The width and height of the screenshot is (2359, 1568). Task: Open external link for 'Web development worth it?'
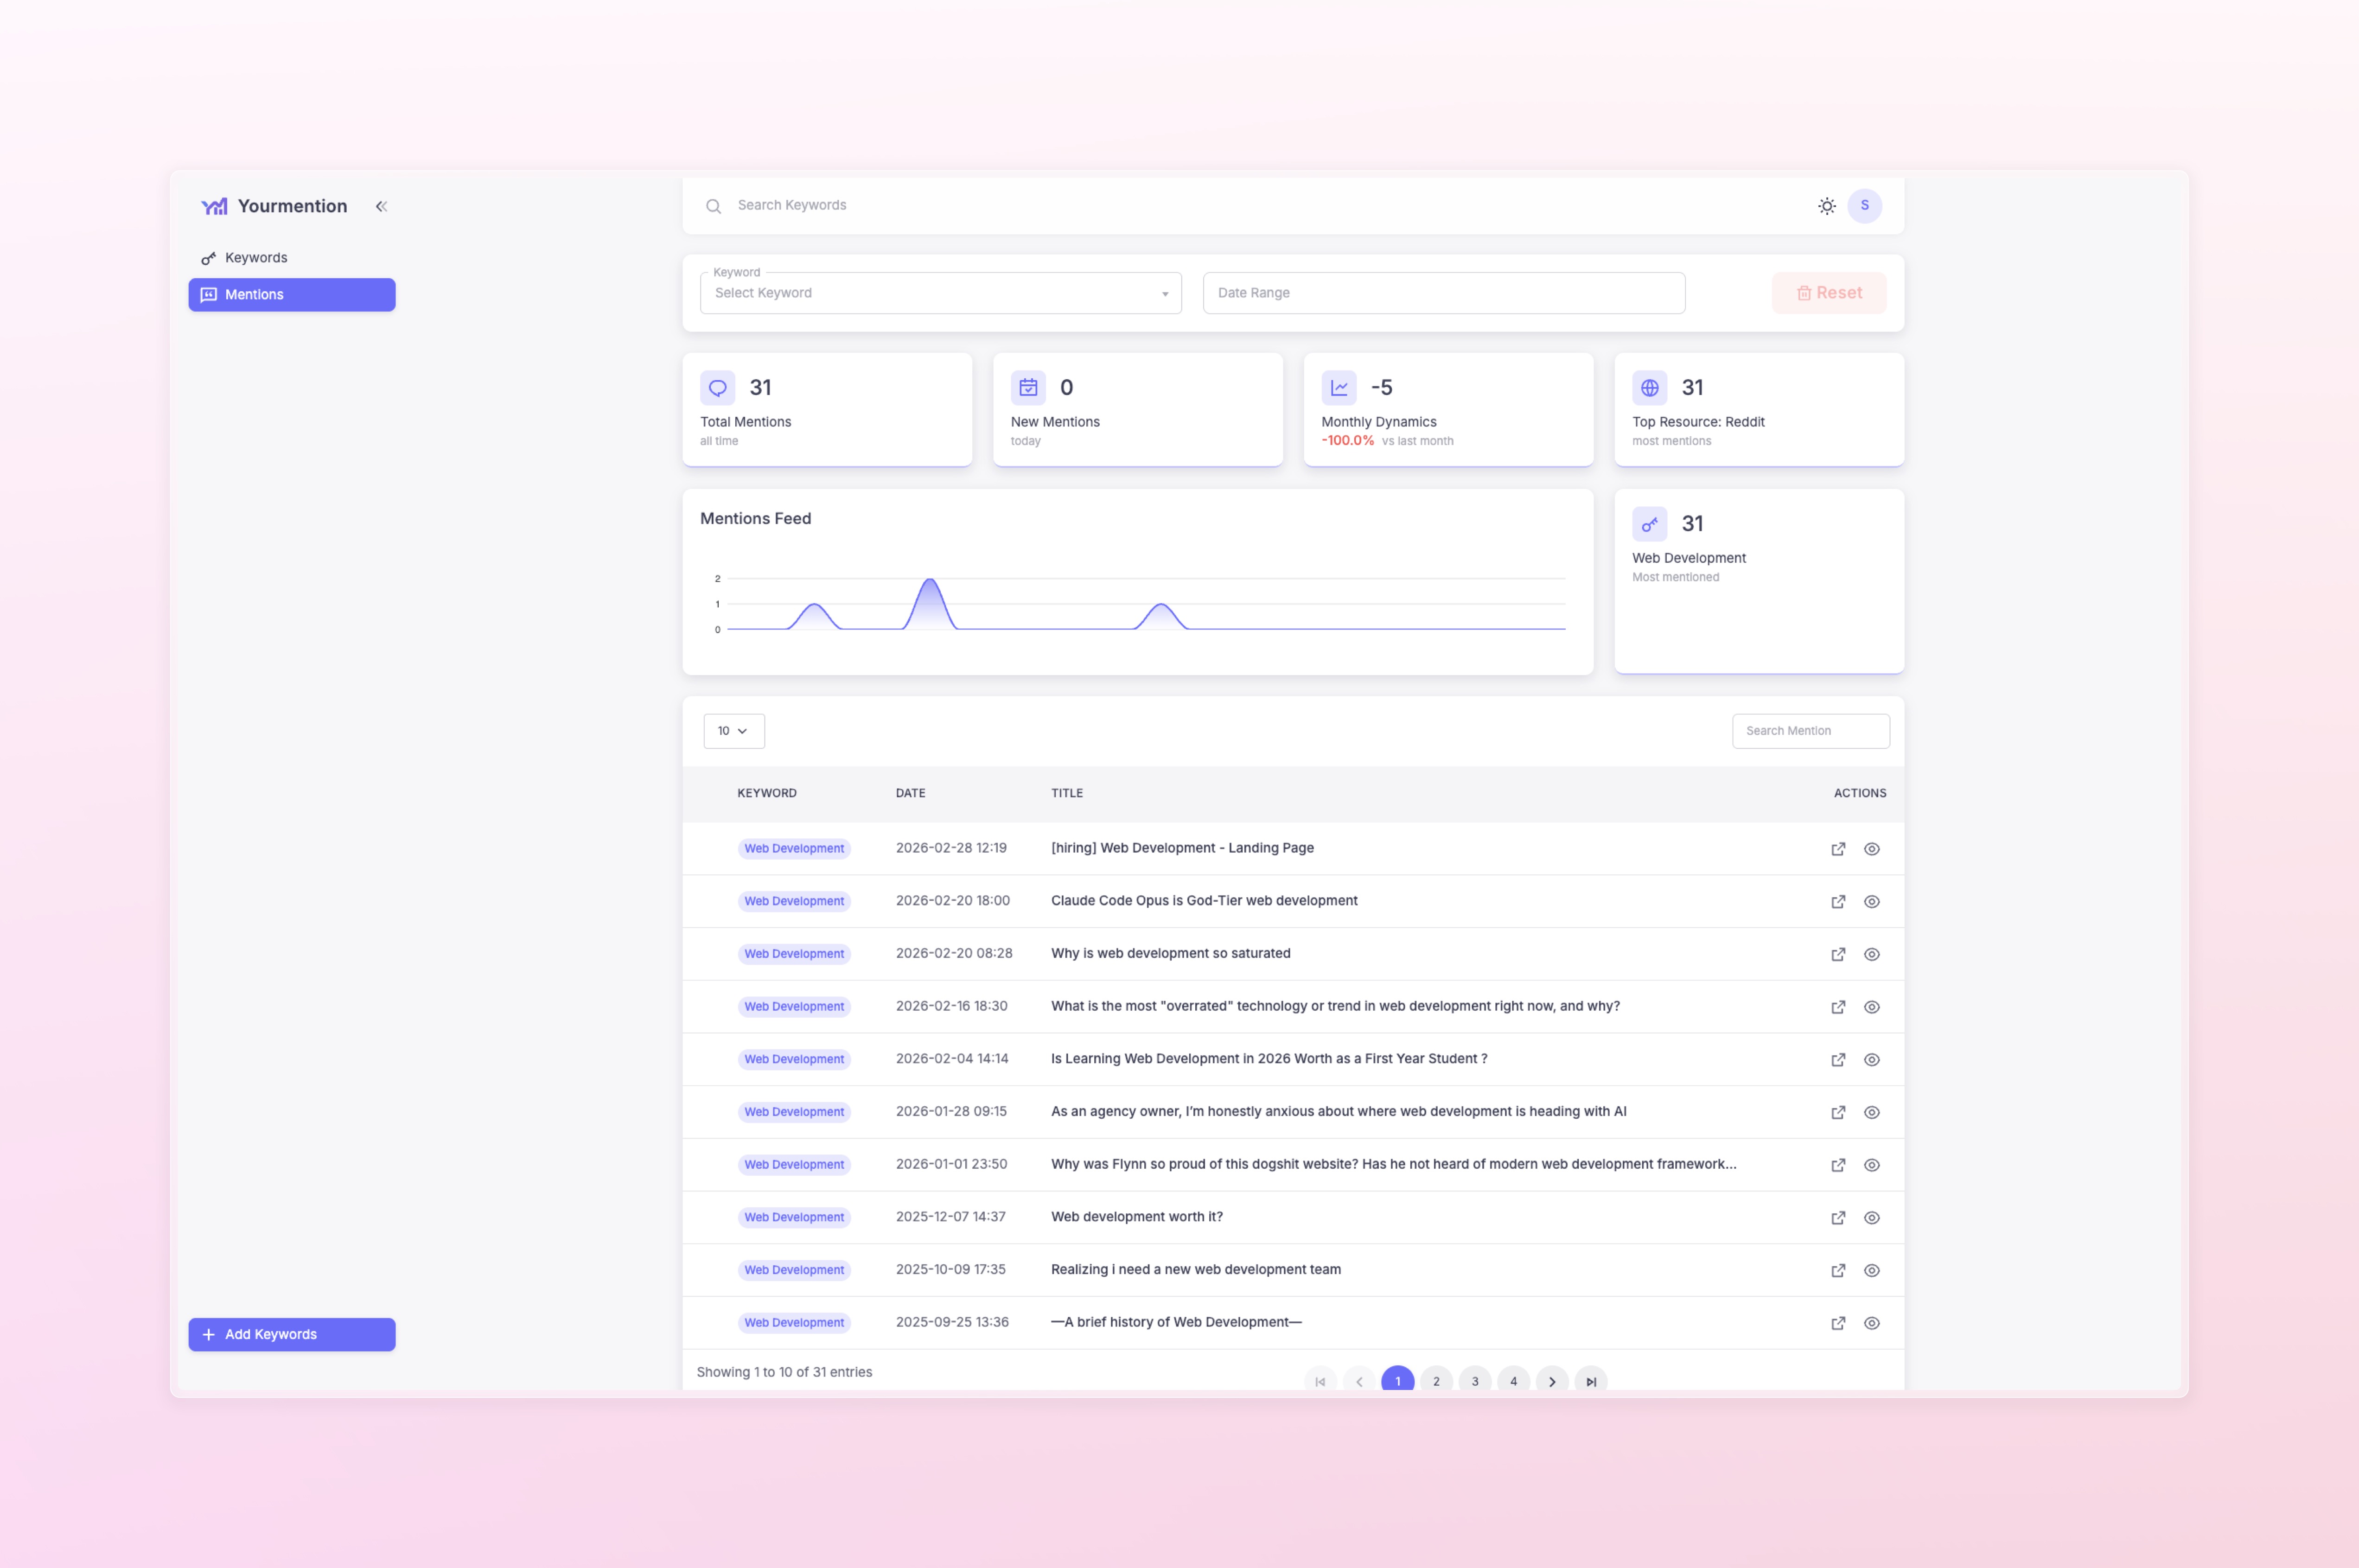tap(1837, 1218)
